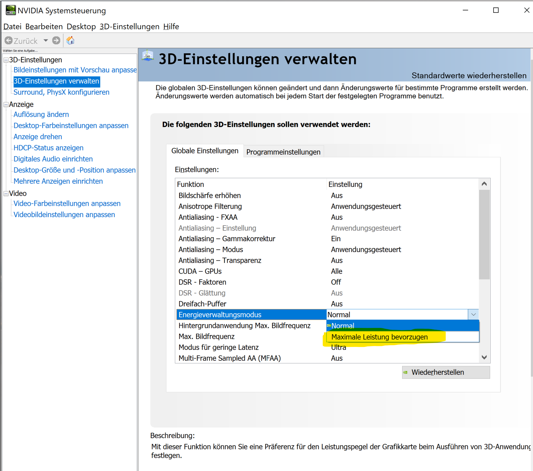The width and height of the screenshot is (533, 471).
Task: Select Multi-Frame Sampled AA (MFAA) row
Action: point(327,358)
